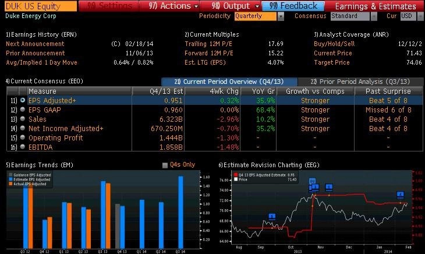Click the Q3 14 estimate bar in Earnings Trends
This screenshot has width=425, height=254.
(180, 212)
